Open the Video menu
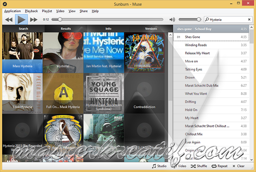Image resolution: width=256 pixels, height=172 pixels. [60, 11]
